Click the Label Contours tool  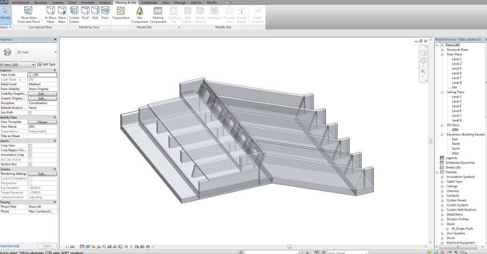click(x=257, y=14)
